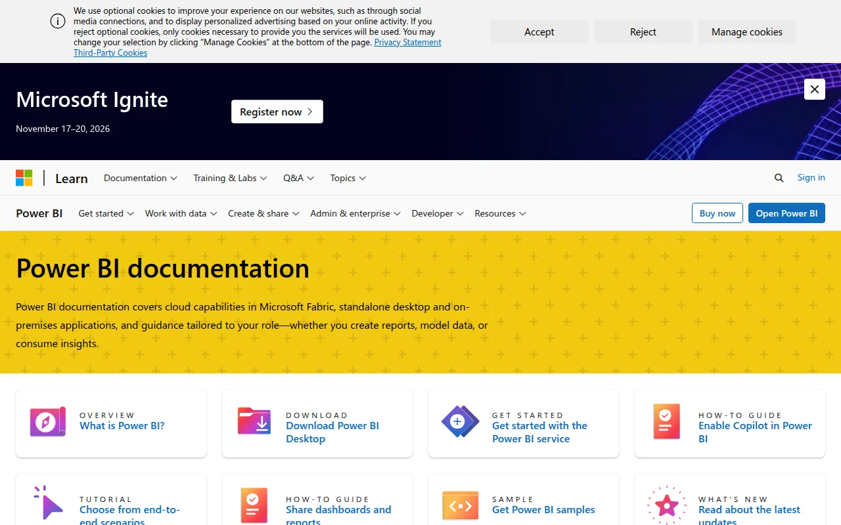The width and height of the screenshot is (841, 525).
Task: Click the Download Power BI Desktop folder icon
Action: 254,422
